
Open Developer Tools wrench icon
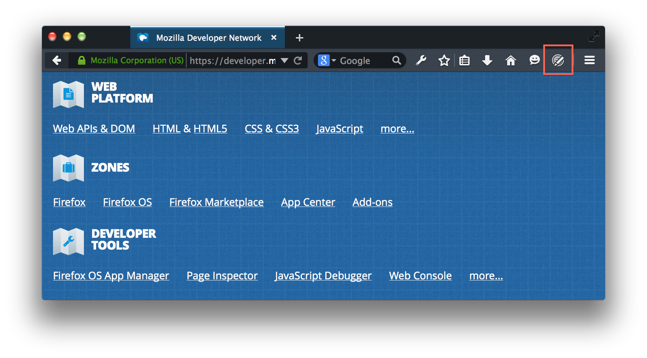tap(421, 60)
